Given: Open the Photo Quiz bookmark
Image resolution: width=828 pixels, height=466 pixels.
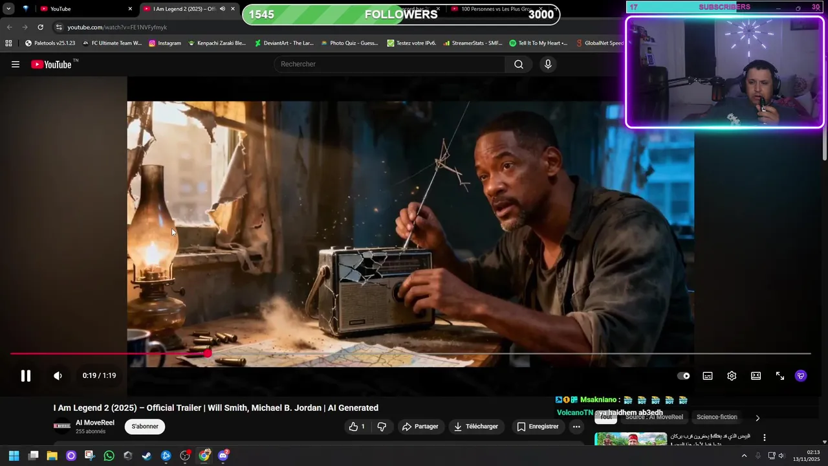Looking at the screenshot, I should 349,43.
